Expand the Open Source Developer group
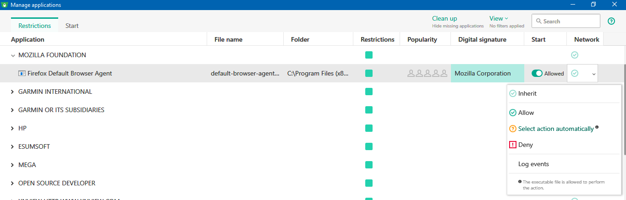Screen dimensions: 626x200 13,184
